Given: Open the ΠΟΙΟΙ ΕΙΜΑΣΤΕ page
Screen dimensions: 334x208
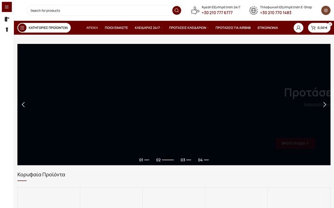Looking at the screenshot, I should point(116,28).
